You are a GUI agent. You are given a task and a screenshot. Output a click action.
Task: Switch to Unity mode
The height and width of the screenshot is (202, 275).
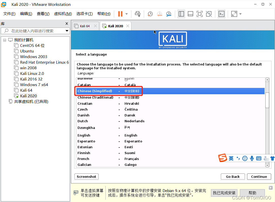[x=209, y=14]
